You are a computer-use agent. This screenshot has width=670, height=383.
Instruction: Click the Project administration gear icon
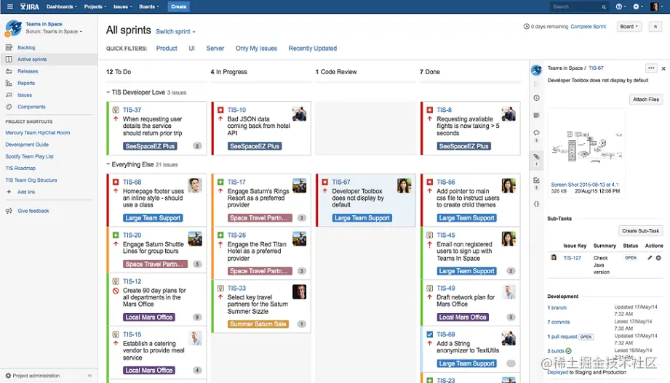8,376
